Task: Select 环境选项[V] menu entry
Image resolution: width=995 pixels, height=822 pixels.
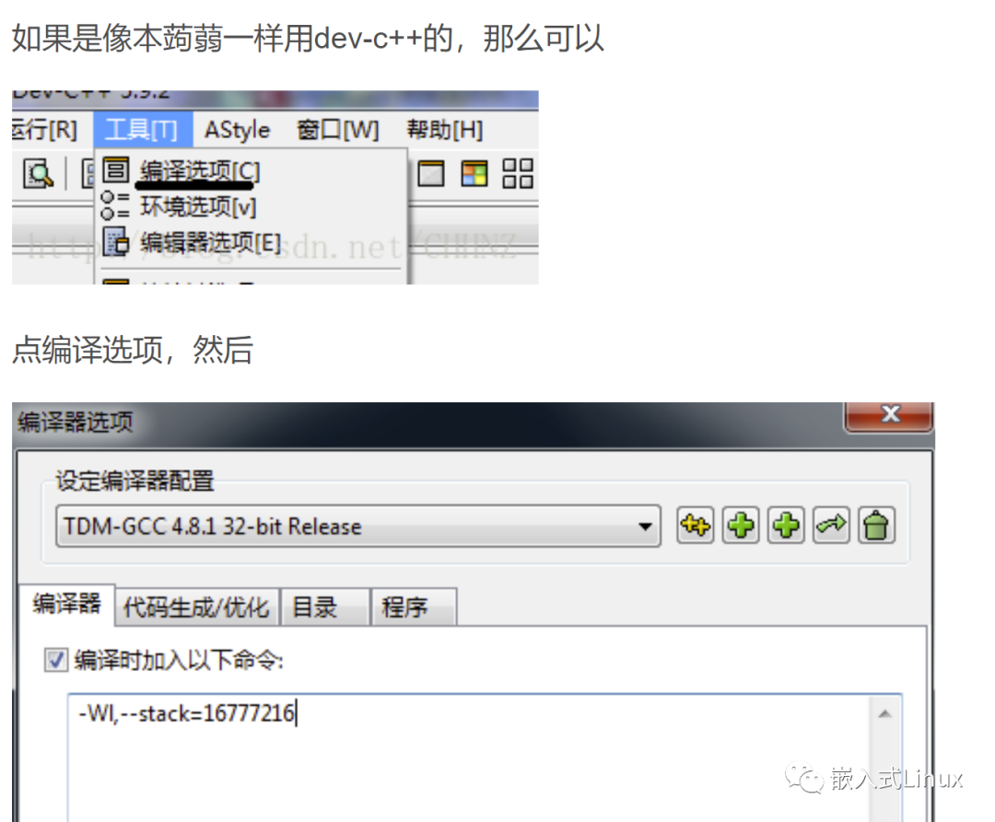Action: [199, 206]
